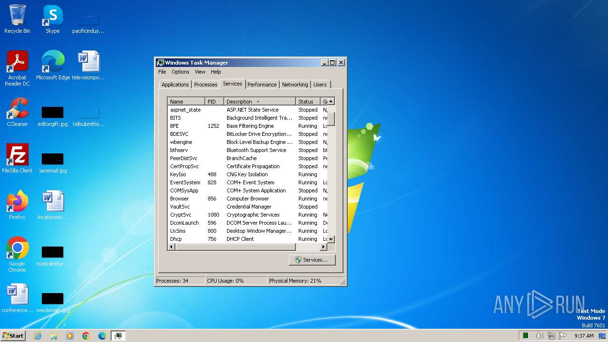Select the COMSysApp service row
The width and height of the screenshot is (608, 342).
[247, 190]
